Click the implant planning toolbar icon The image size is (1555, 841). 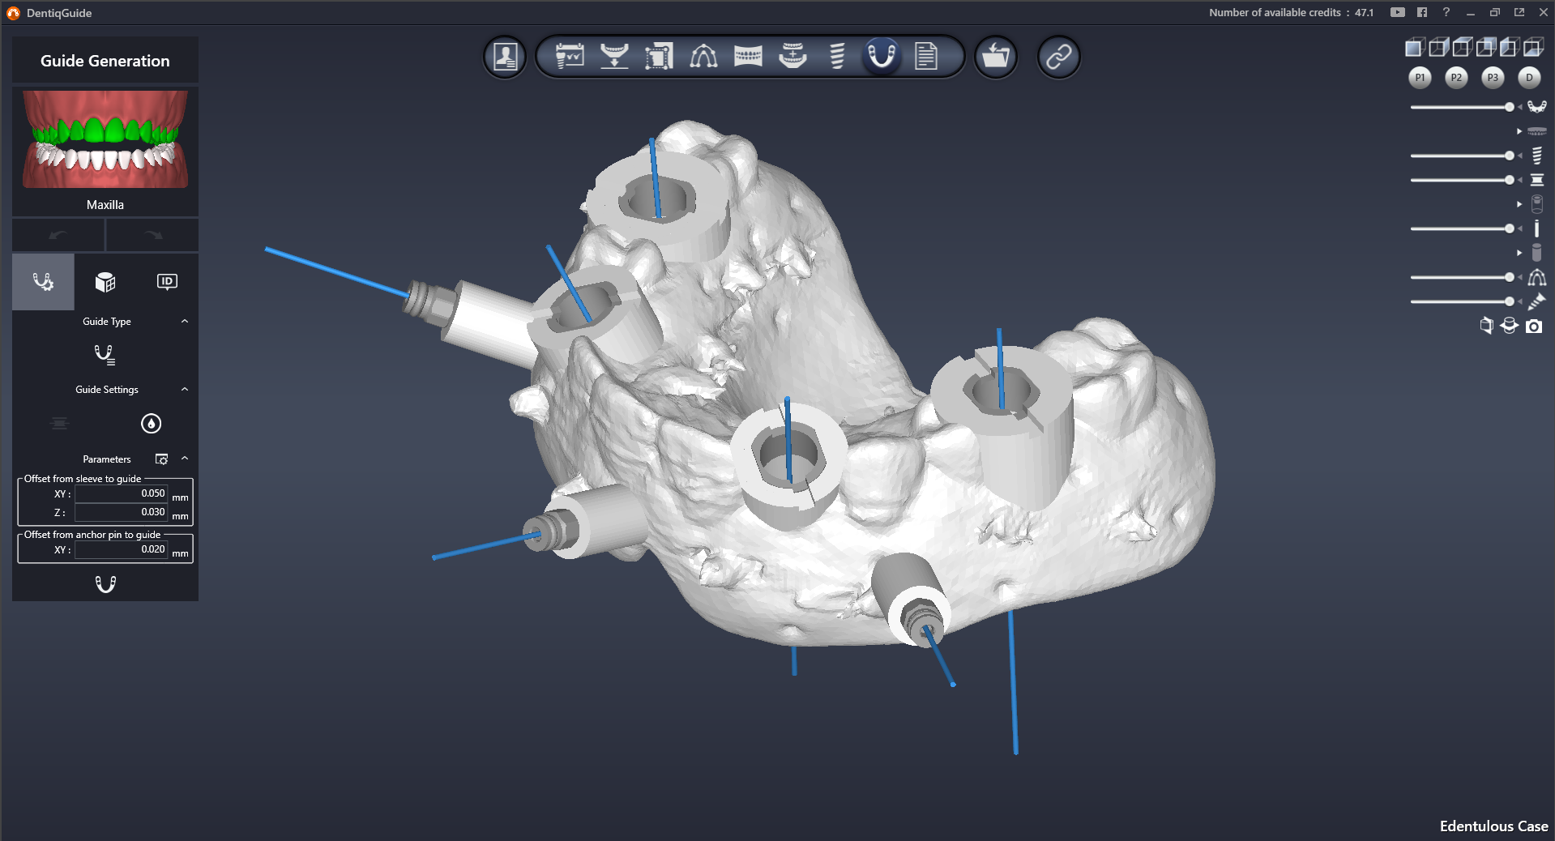837,57
